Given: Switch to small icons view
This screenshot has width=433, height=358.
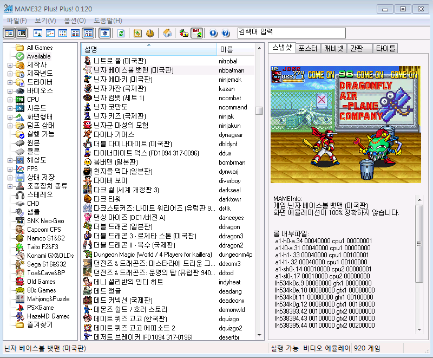Looking at the screenshot, I should click(x=50, y=34).
